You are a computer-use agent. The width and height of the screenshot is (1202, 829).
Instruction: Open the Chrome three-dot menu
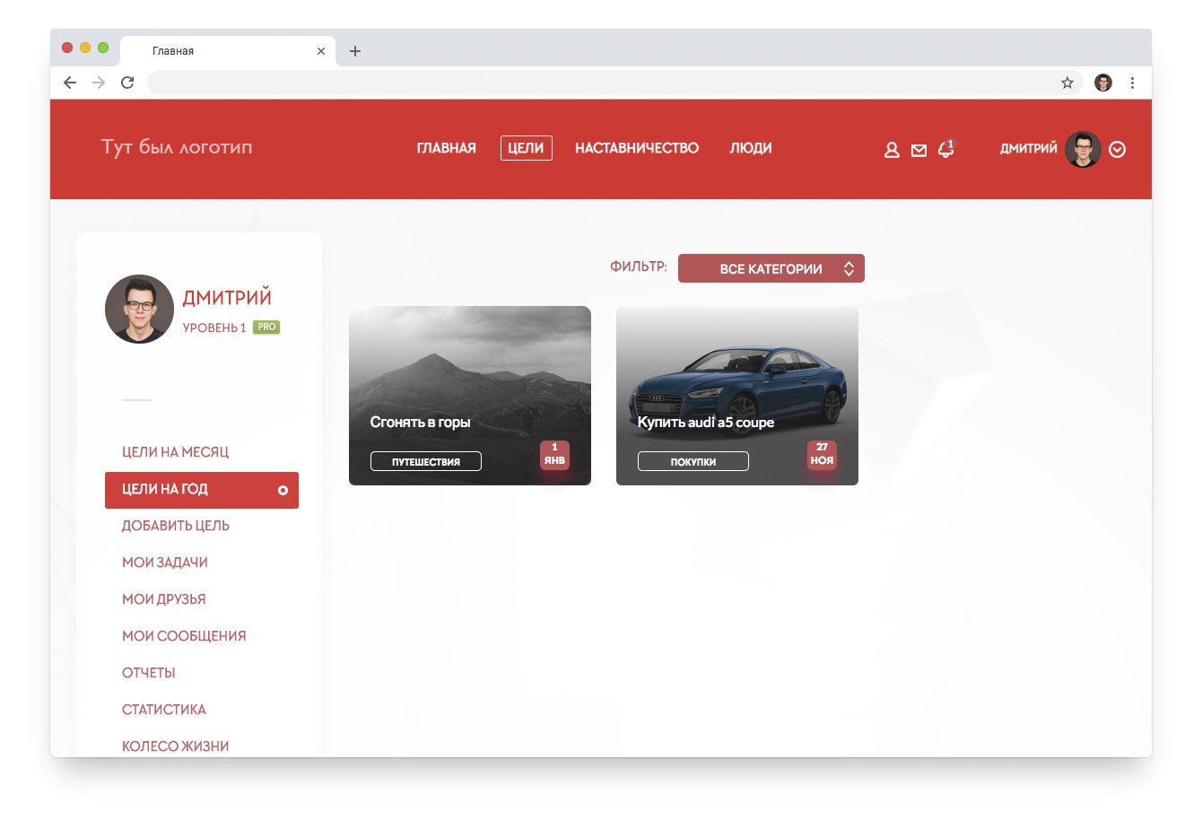(1132, 83)
